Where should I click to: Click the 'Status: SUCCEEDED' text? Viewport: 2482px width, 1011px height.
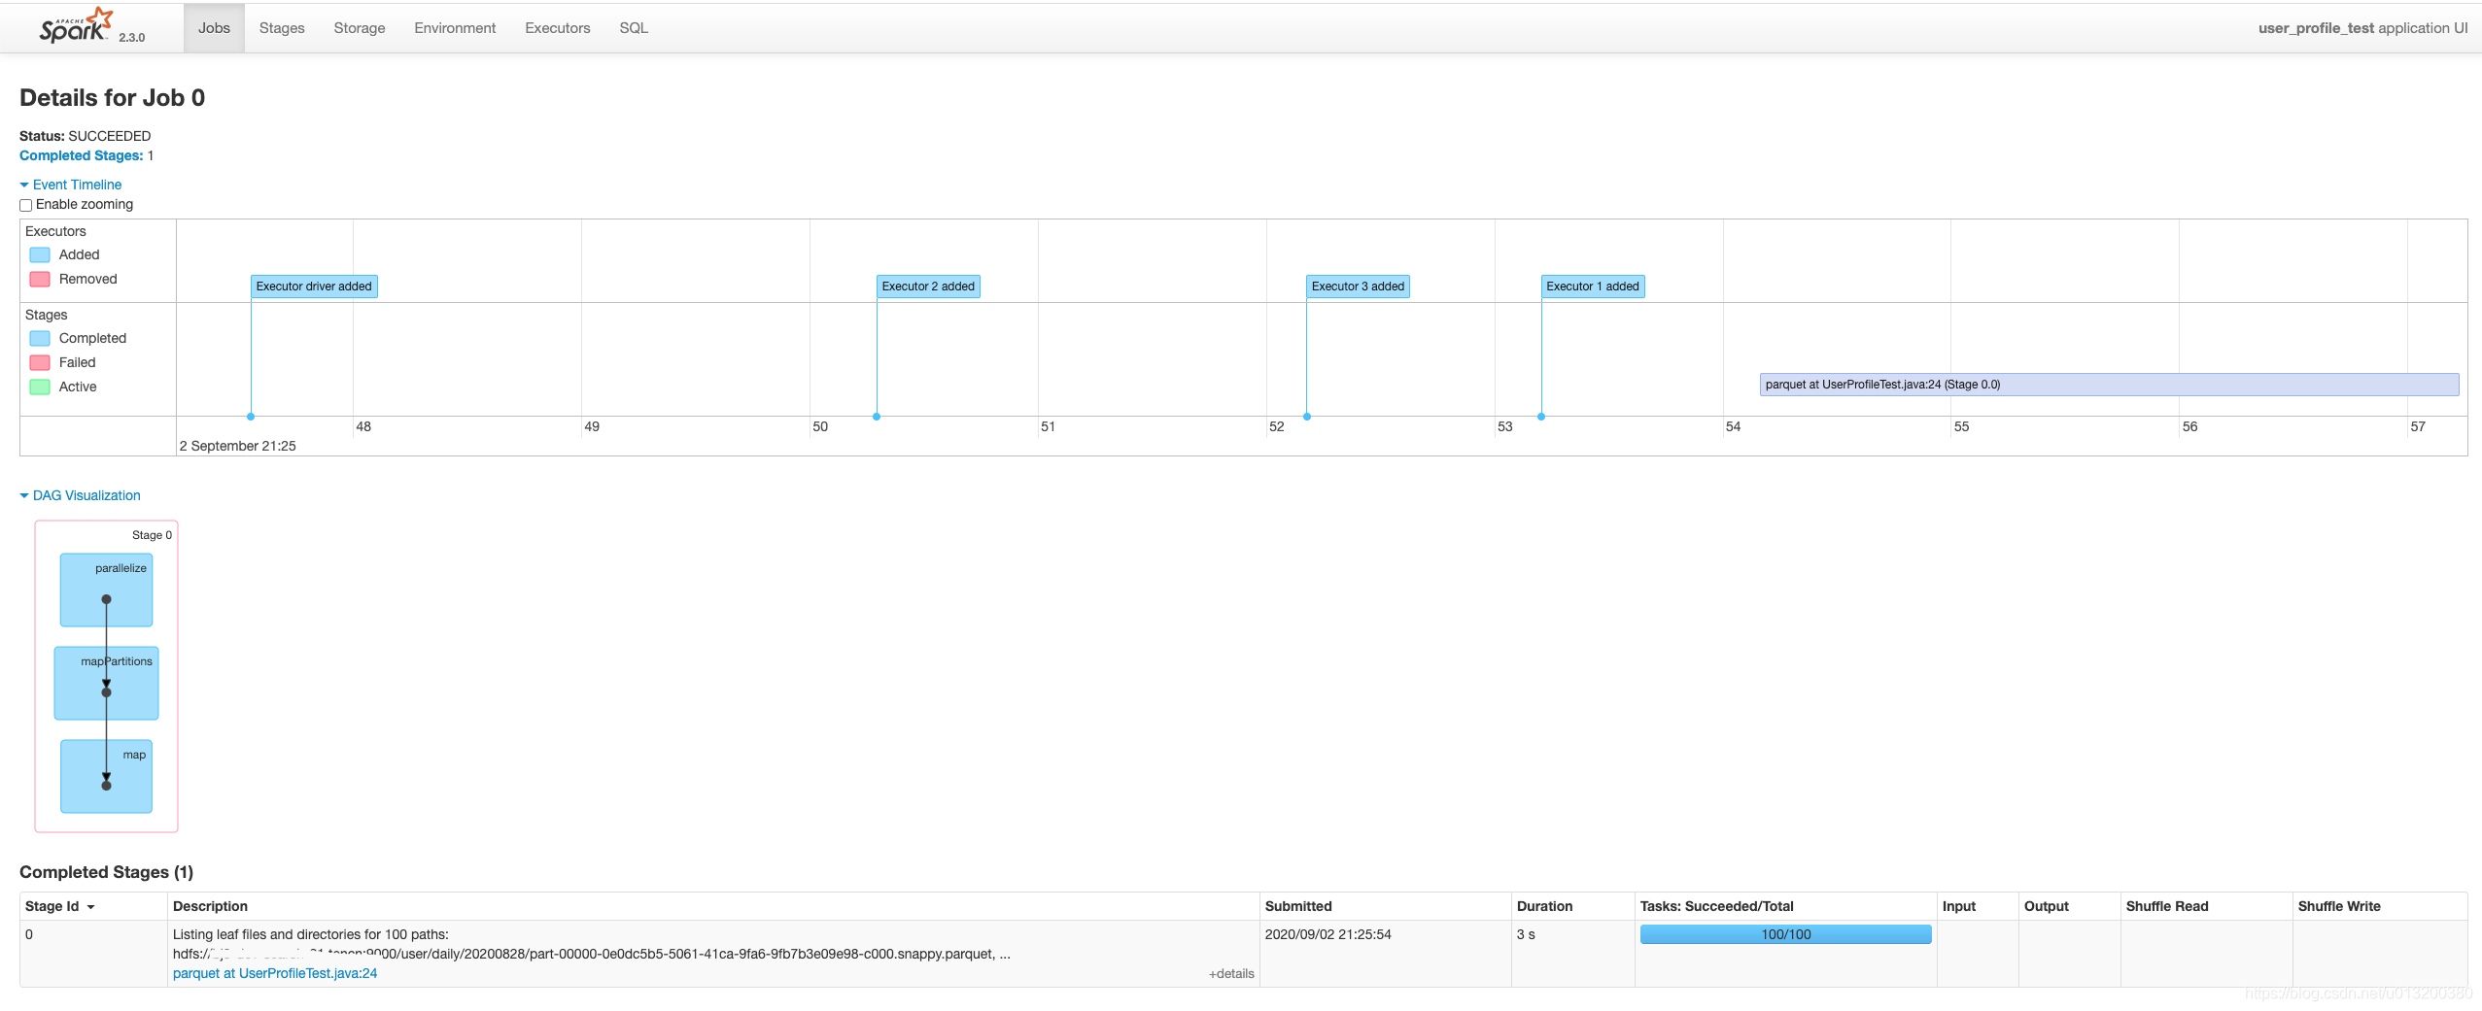click(x=85, y=136)
